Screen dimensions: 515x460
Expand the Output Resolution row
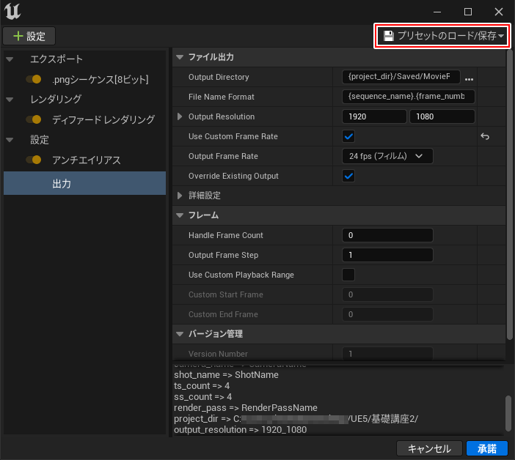[180, 116]
